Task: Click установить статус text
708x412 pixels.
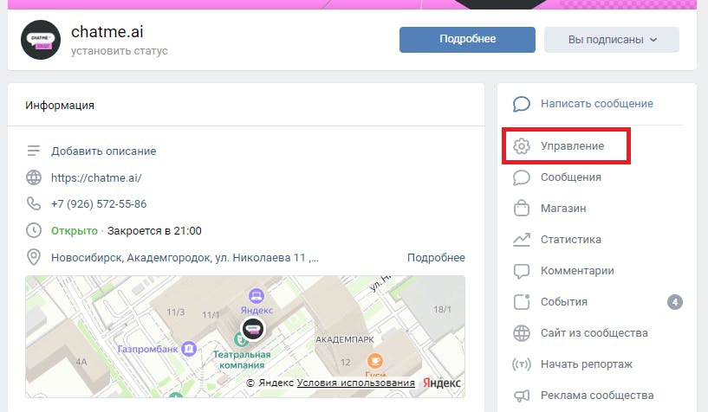Action: [120, 51]
